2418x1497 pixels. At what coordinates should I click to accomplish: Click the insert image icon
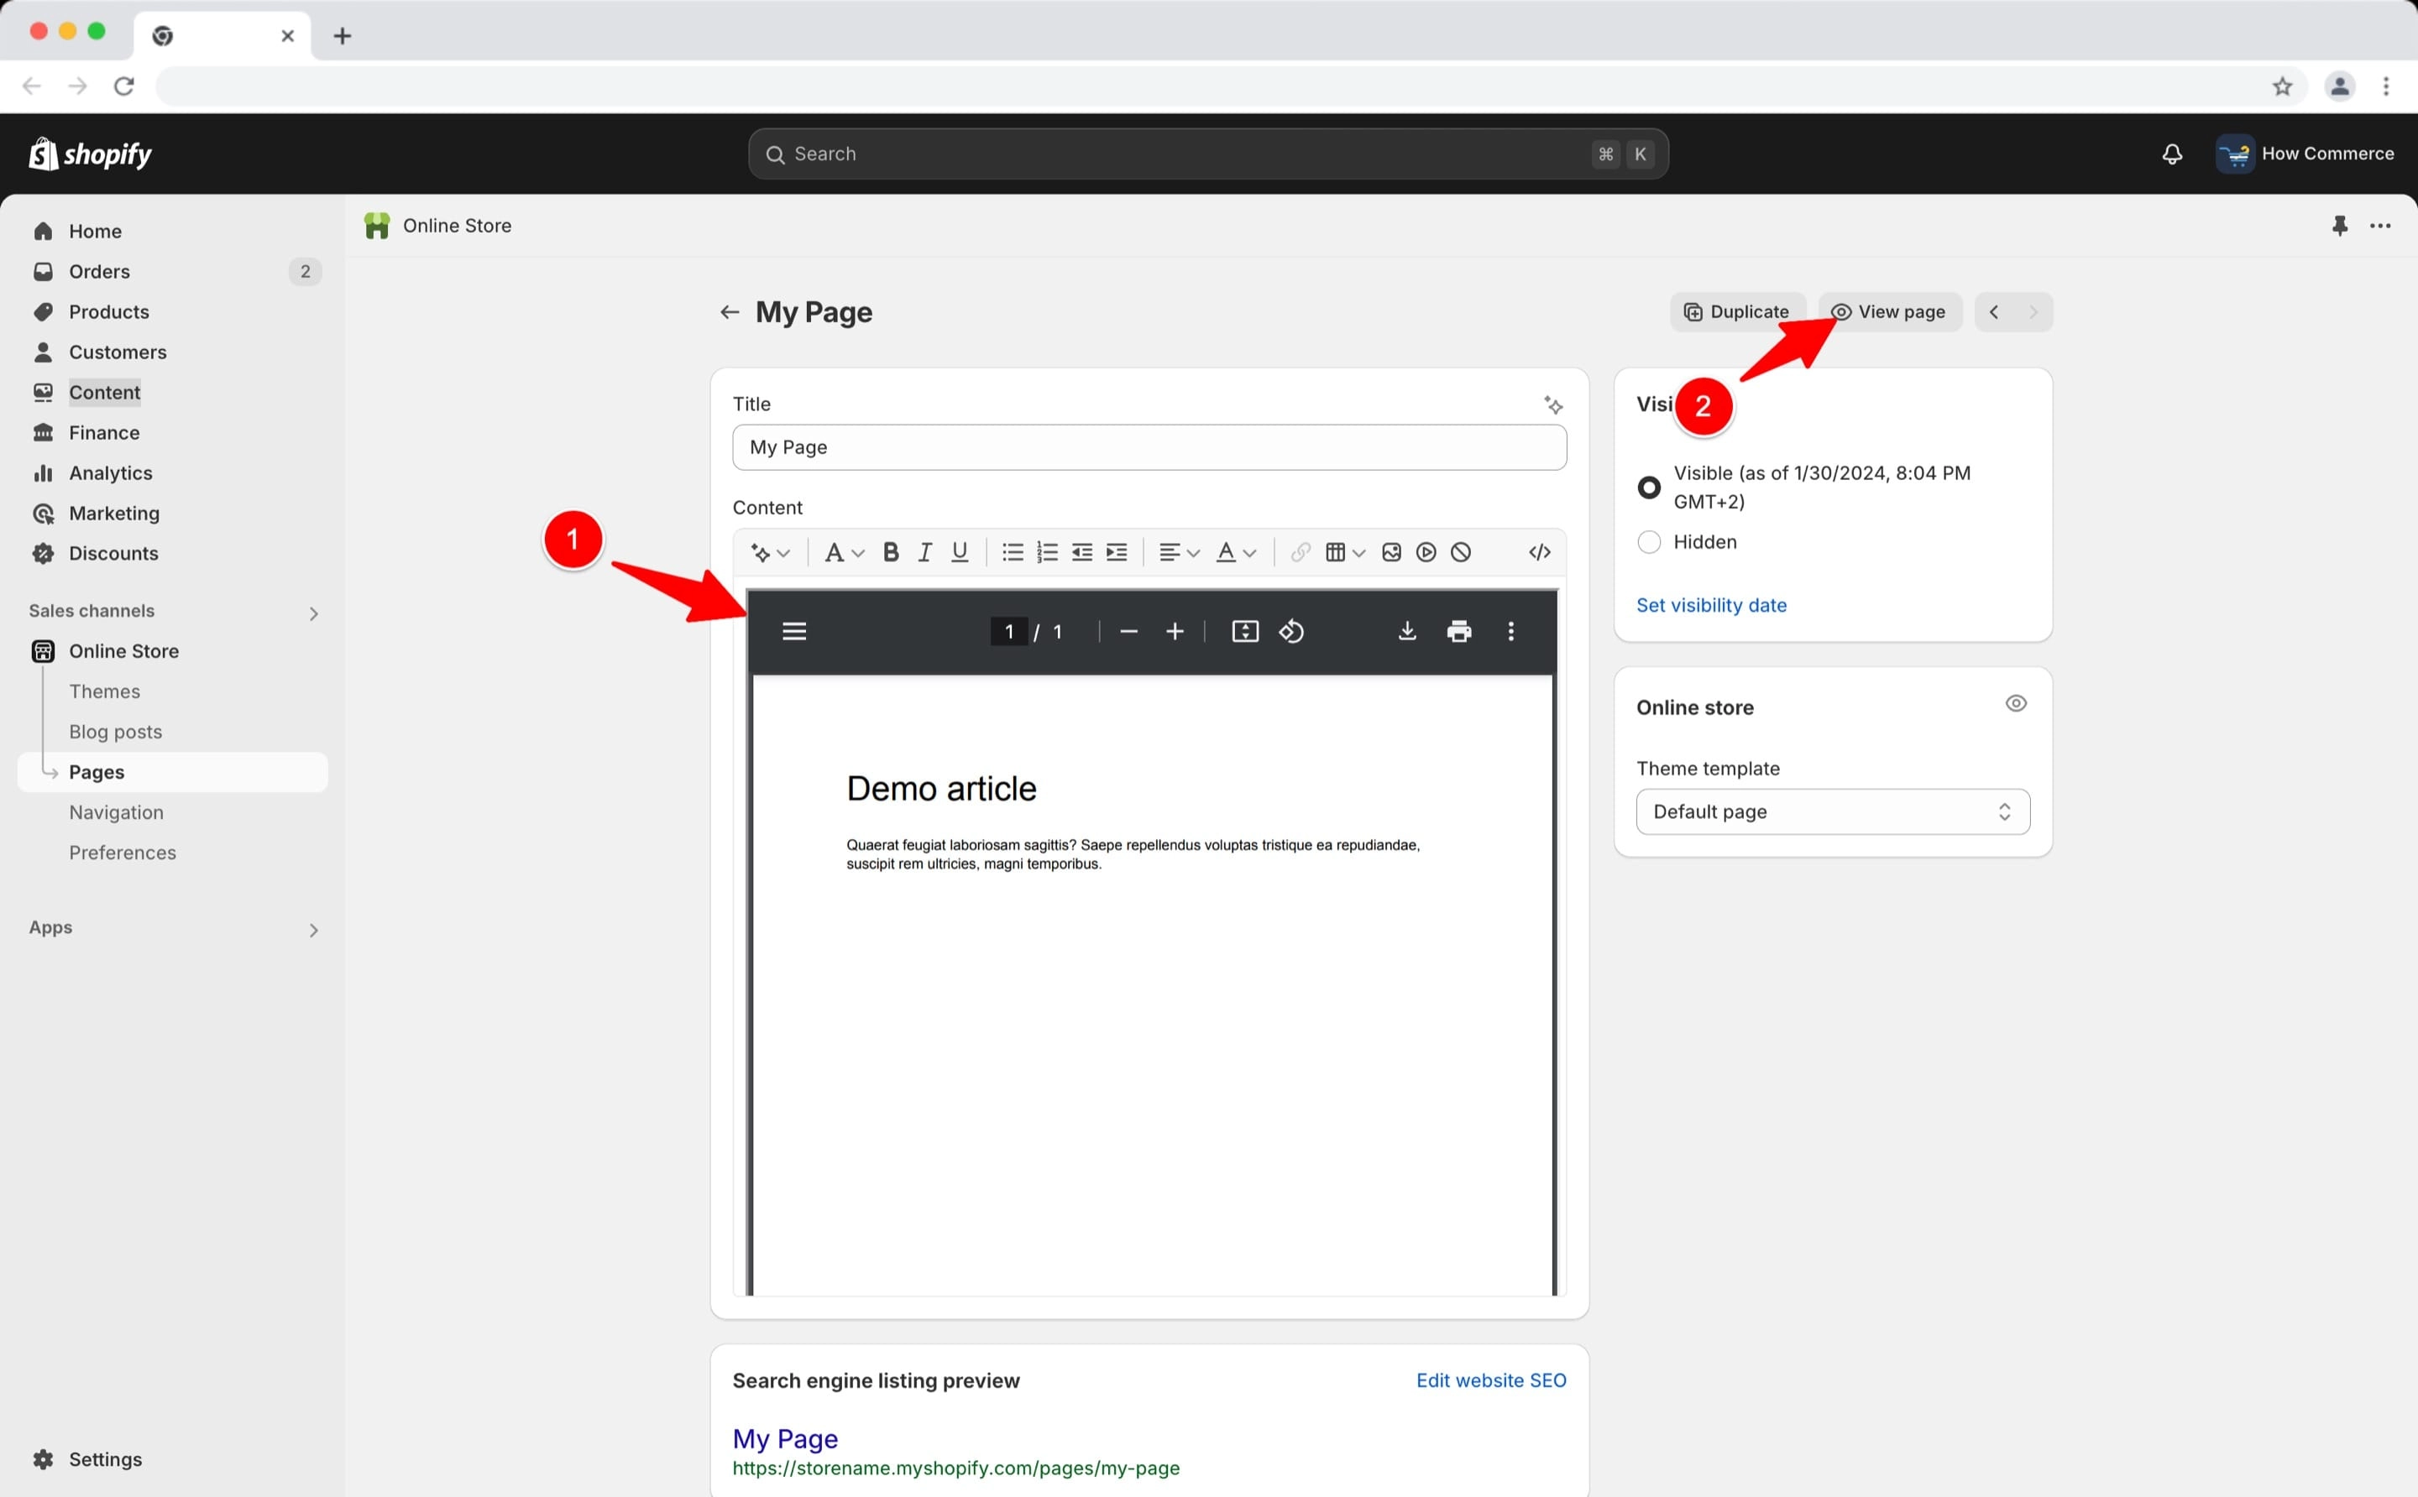[1392, 552]
